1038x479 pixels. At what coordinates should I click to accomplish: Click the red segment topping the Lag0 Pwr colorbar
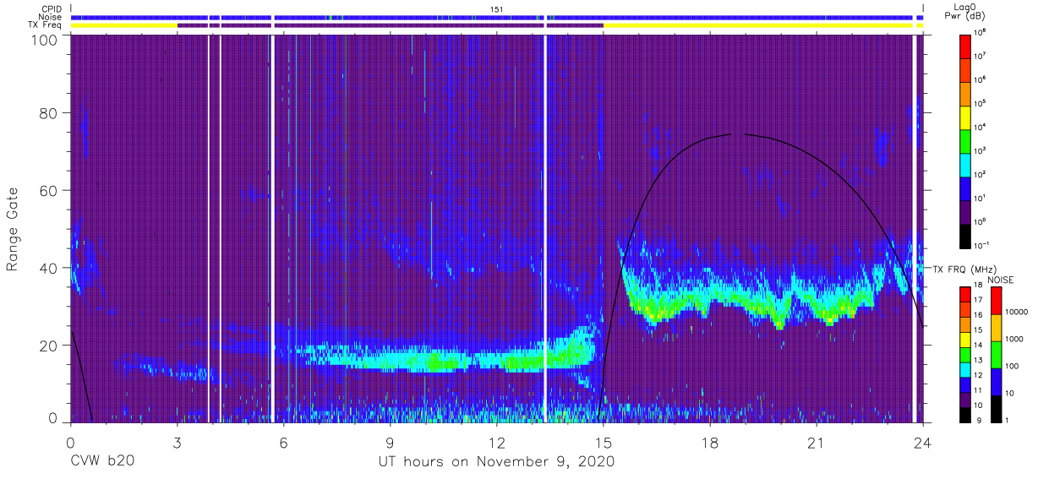pos(965,46)
